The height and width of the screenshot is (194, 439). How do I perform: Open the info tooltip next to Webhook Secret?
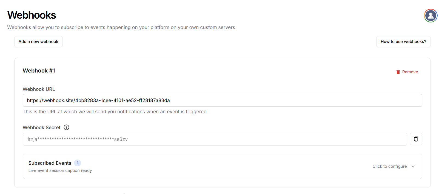(66, 127)
